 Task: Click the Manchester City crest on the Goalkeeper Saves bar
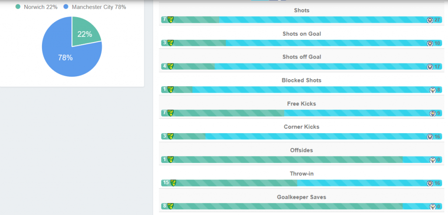click(433, 207)
